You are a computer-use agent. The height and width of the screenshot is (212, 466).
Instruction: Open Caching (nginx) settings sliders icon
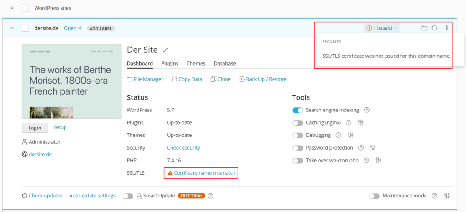360,123
